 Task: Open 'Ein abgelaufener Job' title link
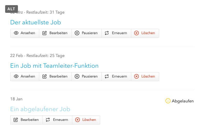[x=40, y=109]
